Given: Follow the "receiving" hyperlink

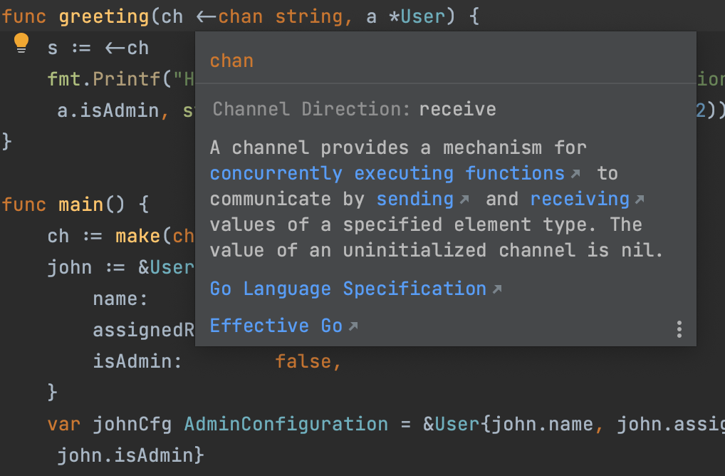Looking at the screenshot, I should point(579,199).
